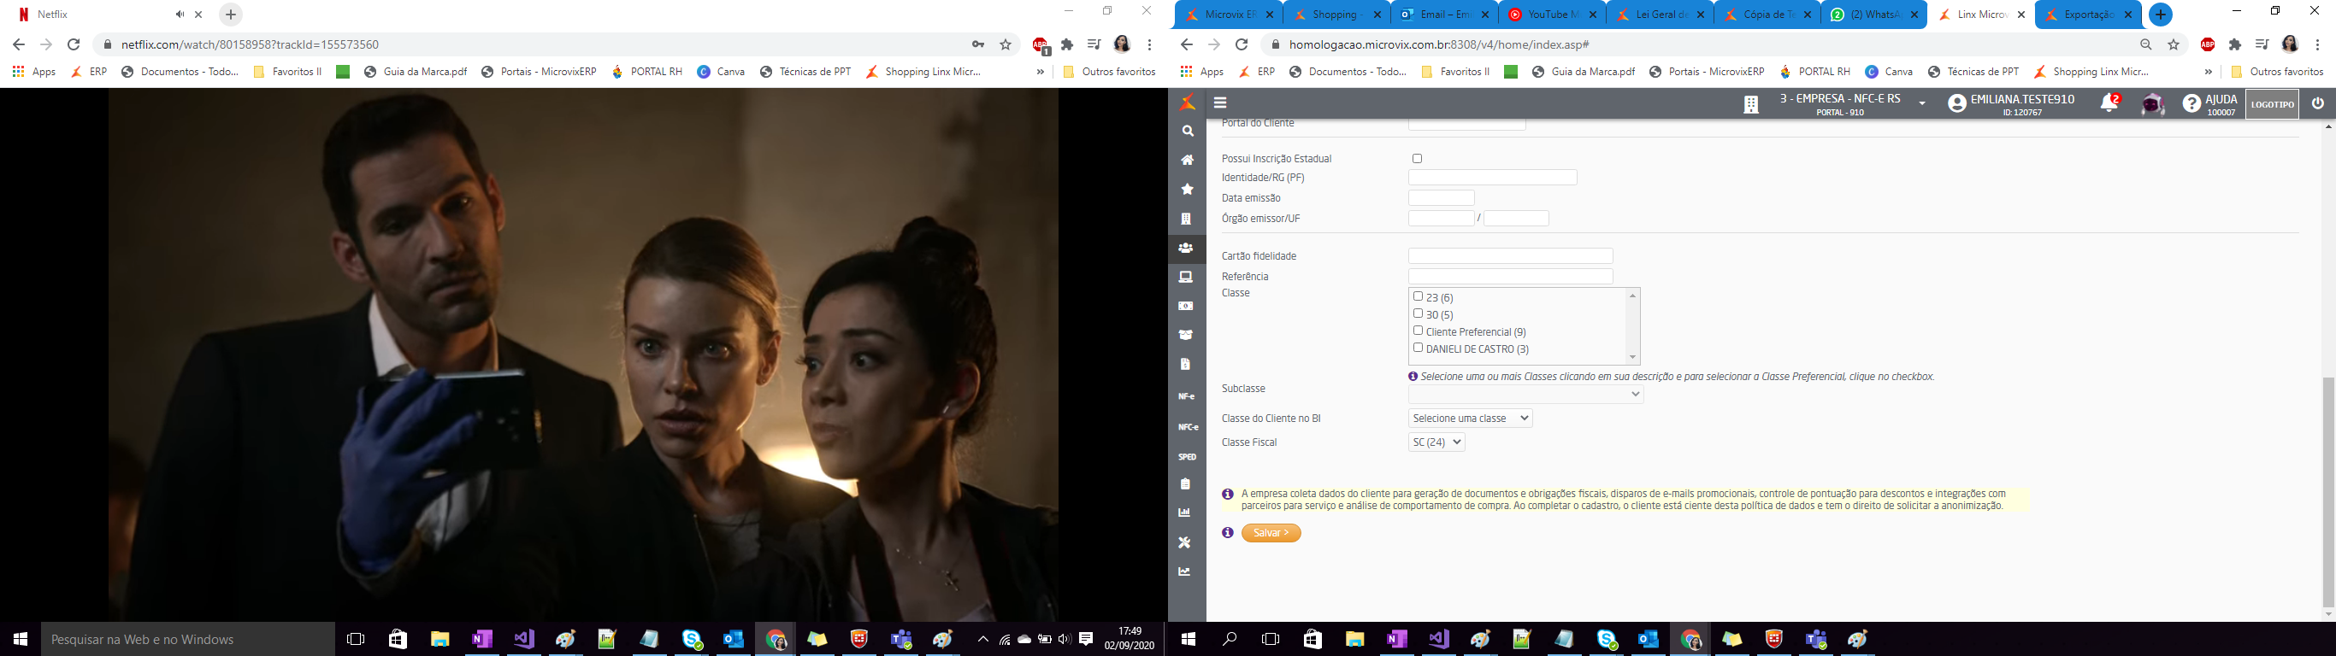Open the Classe Fiscal dropdown
The width and height of the screenshot is (2336, 656).
(x=1436, y=442)
